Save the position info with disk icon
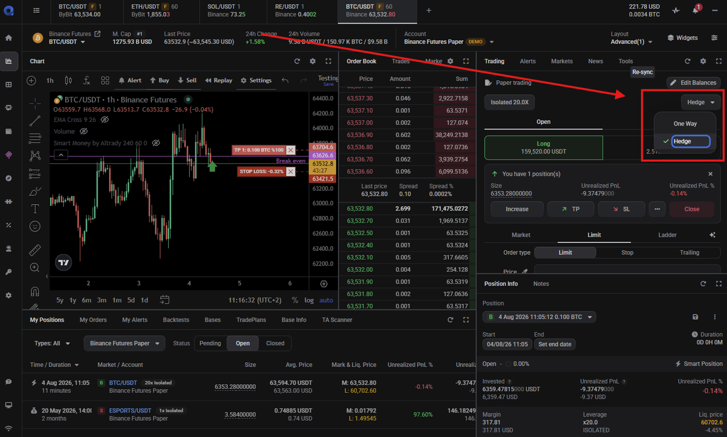Image resolution: width=727 pixels, height=437 pixels. [x=695, y=317]
